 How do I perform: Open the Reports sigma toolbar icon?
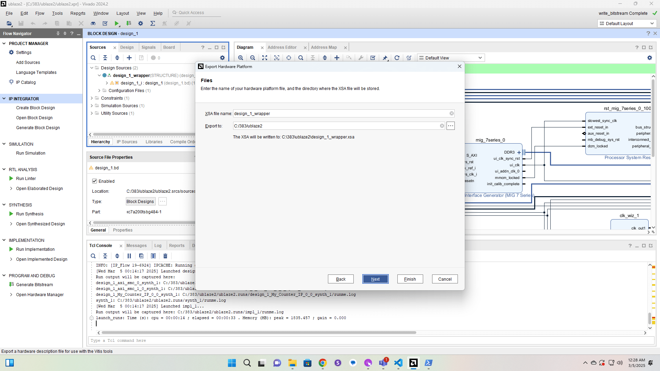(x=153, y=23)
